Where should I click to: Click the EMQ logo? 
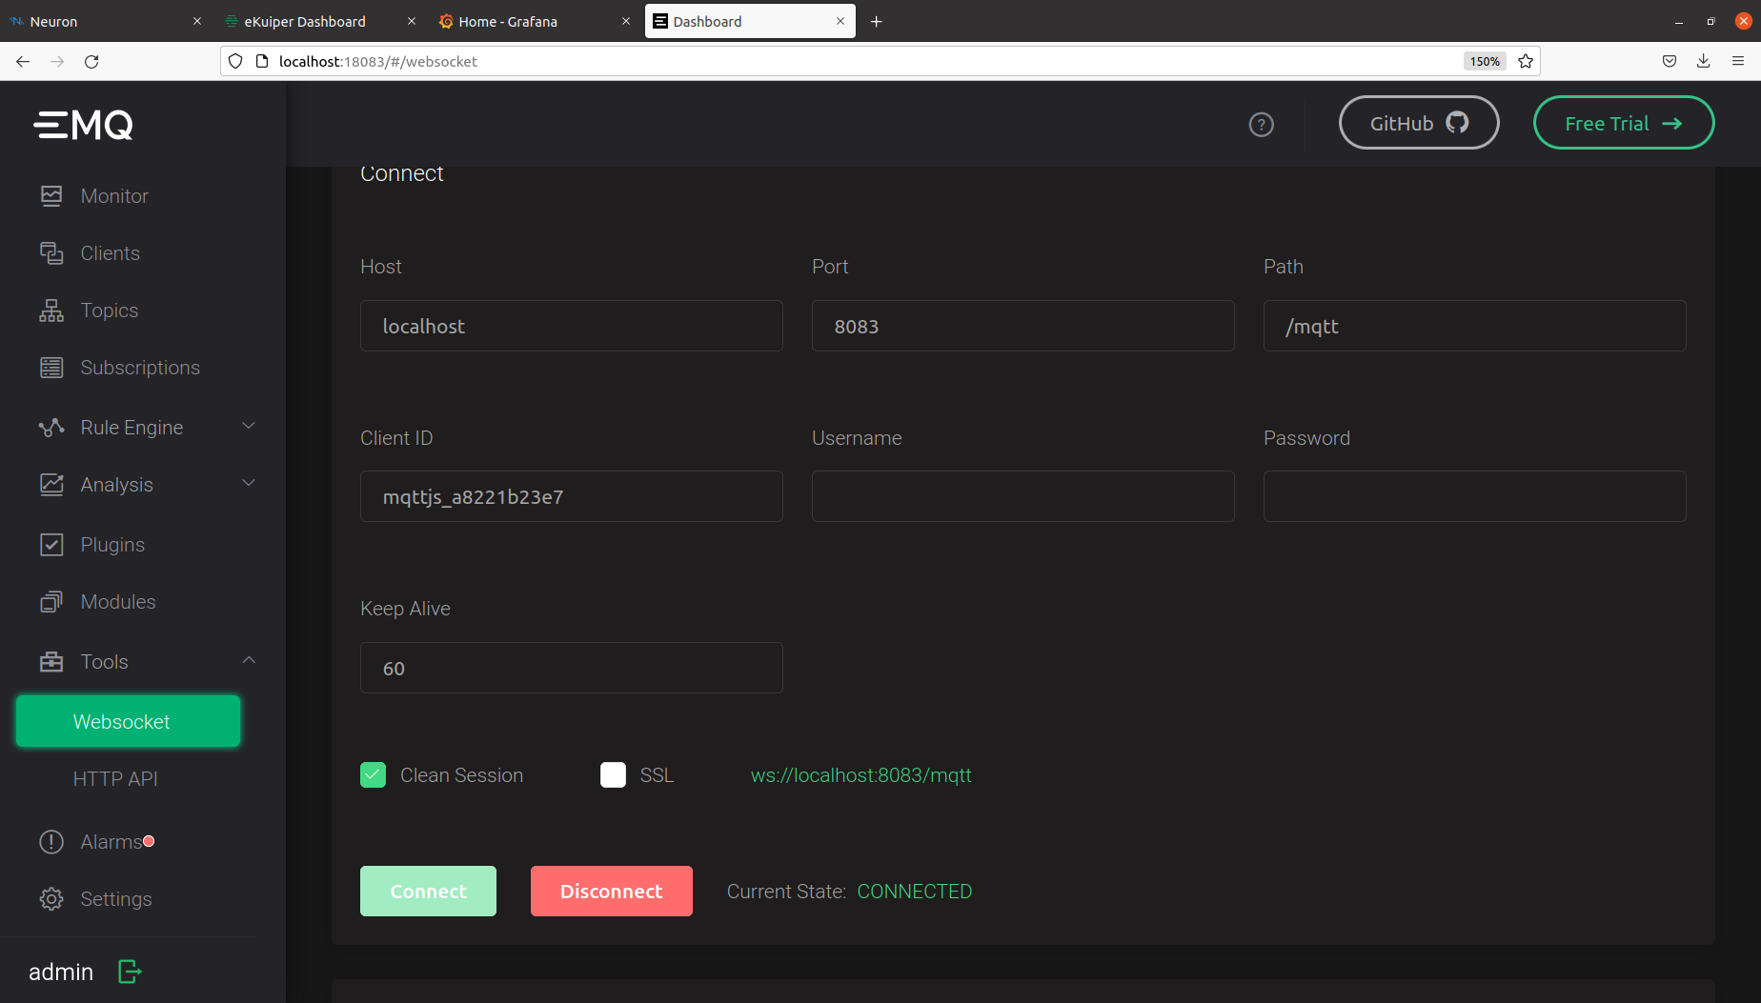click(84, 125)
